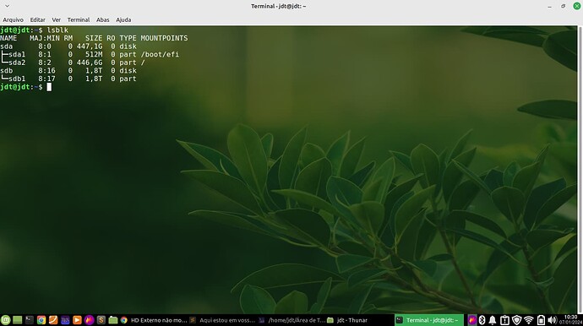Open the TeX application launcher
This screenshot has width=583, height=326.
65,320
